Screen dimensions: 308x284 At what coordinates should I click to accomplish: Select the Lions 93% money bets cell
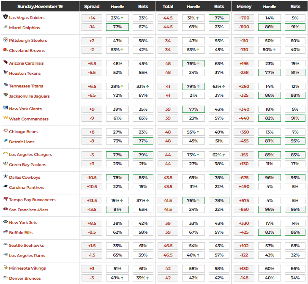pos(295,141)
